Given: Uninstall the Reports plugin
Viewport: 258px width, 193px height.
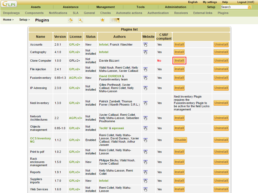Looking at the screenshot, I should pos(221,172).
